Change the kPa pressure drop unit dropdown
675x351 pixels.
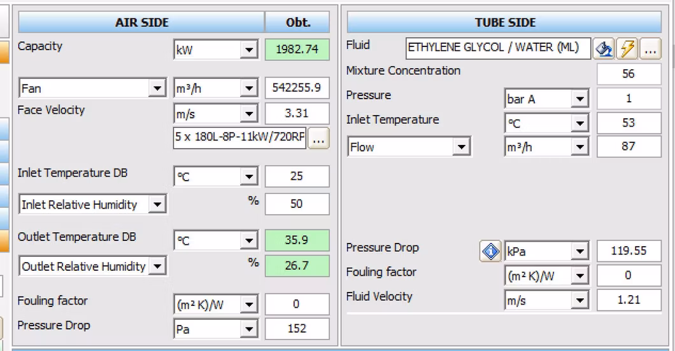click(579, 252)
